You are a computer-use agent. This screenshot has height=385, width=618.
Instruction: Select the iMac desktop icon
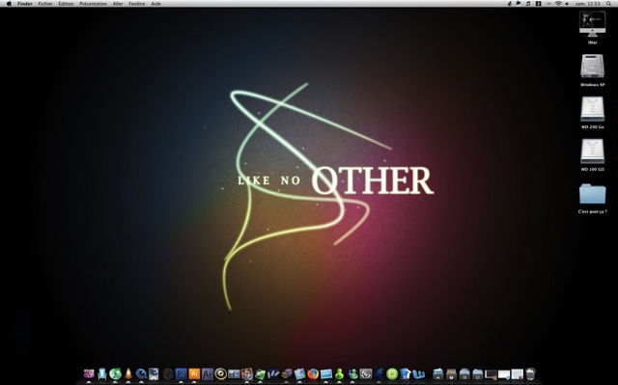592,28
